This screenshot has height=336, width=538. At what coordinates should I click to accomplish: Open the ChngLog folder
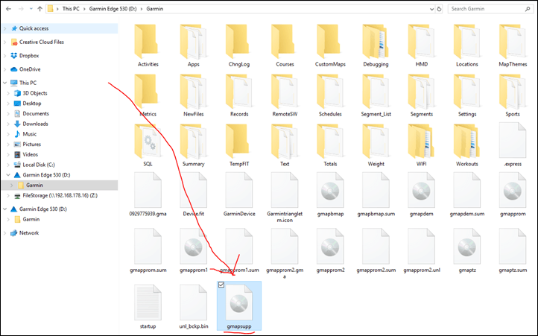(239, 45)
